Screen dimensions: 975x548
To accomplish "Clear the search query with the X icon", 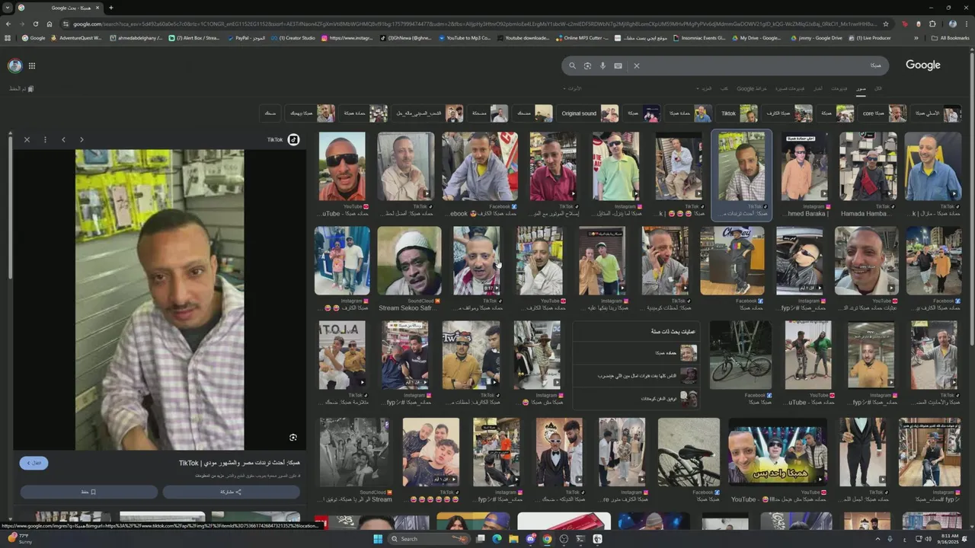I will [x=637, y=65].
